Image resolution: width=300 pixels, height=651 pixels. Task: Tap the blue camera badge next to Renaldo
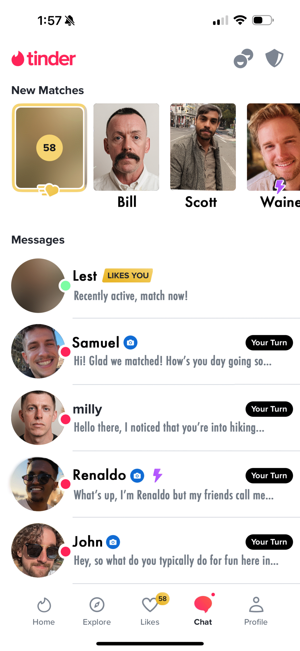137,476
